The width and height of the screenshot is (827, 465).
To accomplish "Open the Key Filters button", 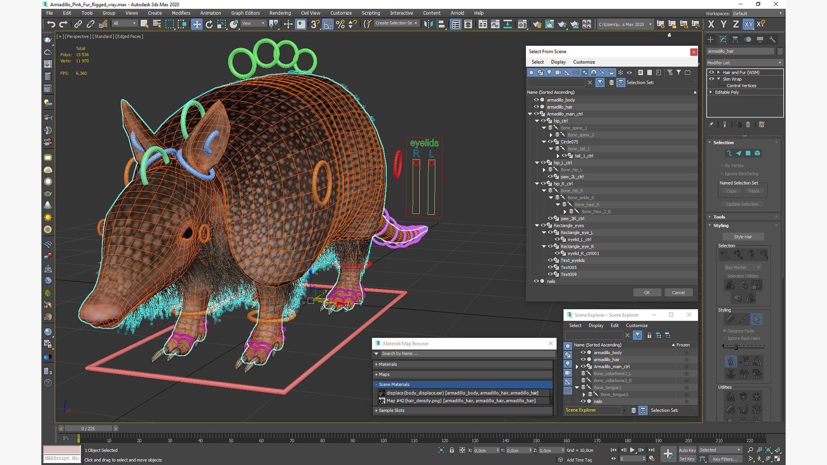I will 724,459.
